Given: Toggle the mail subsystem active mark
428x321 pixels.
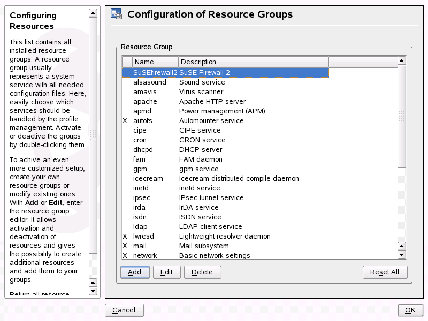Looking at the screenshot, I should pos(125,246).
